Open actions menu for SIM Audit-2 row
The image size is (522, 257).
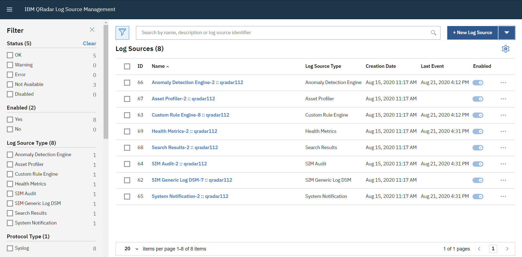[503, 164]
